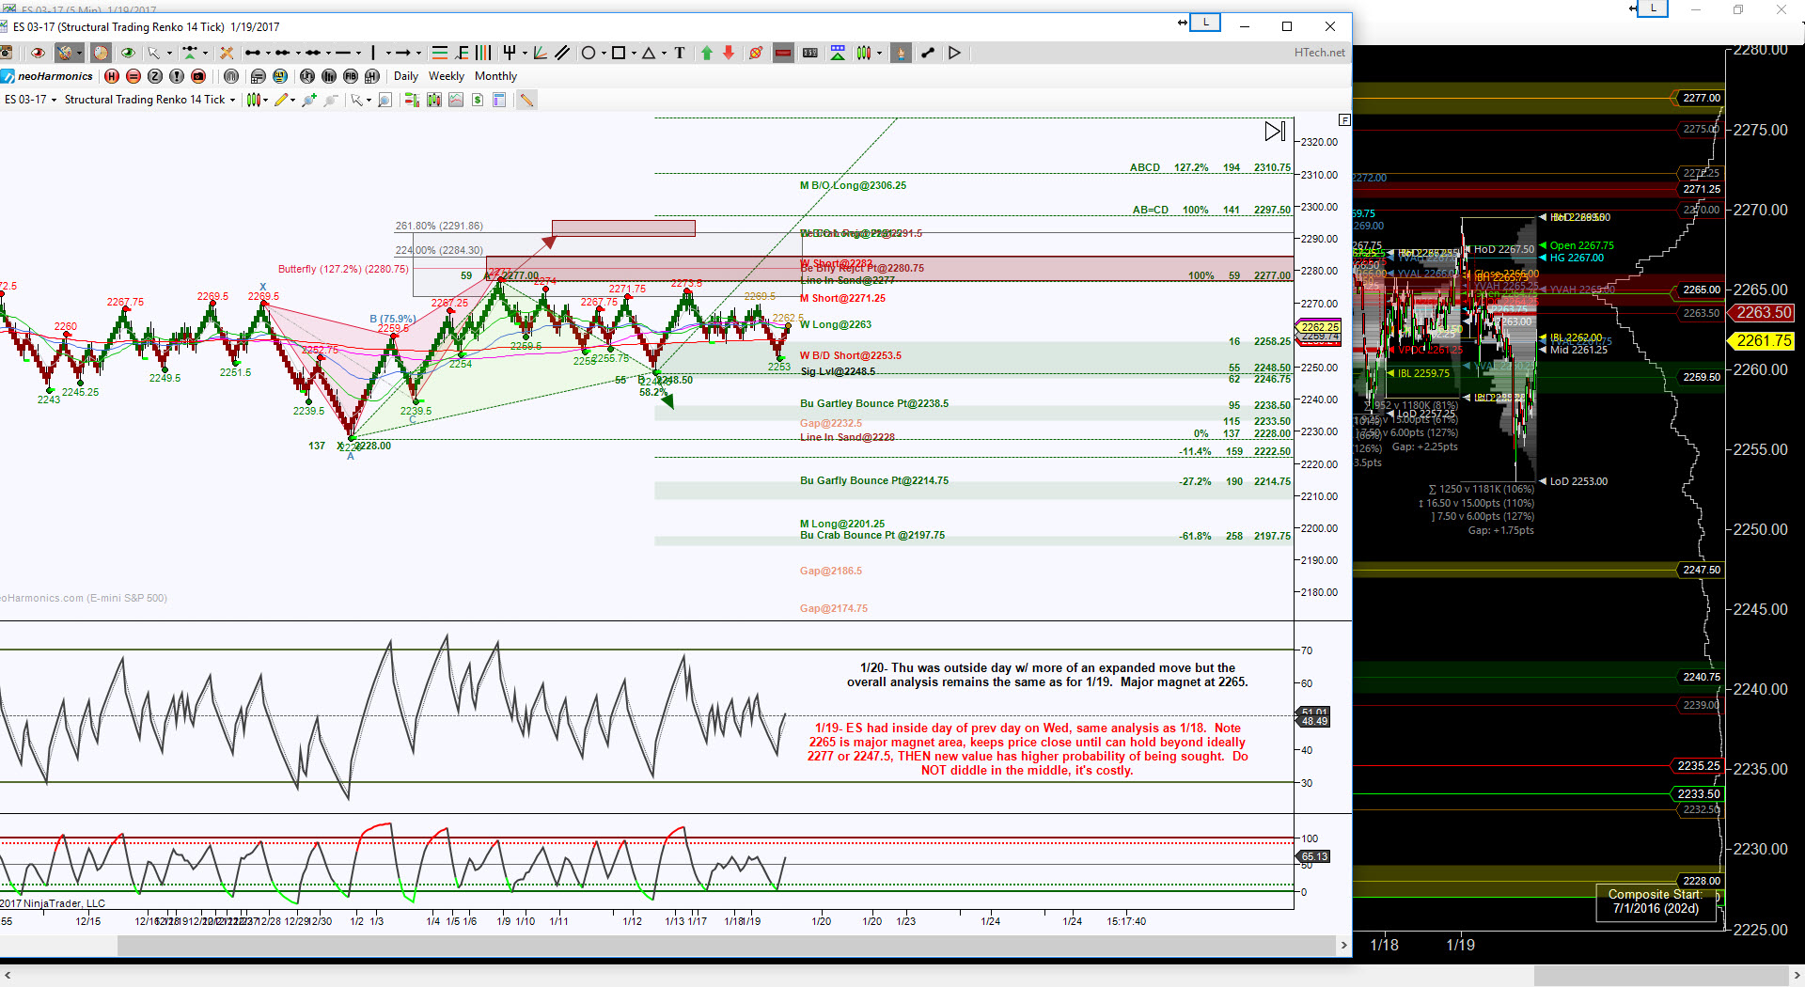Click the dollar sign strategy icon
The width and height of the screenshot is (1805, 987).
[478, 100]
